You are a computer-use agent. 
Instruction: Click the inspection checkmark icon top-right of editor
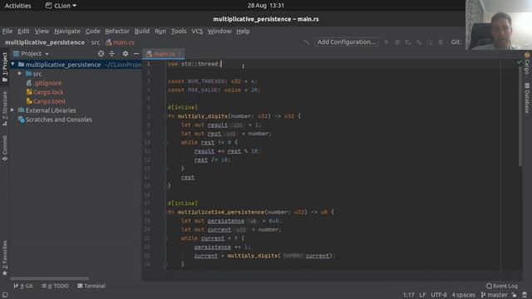pos(520,62)
